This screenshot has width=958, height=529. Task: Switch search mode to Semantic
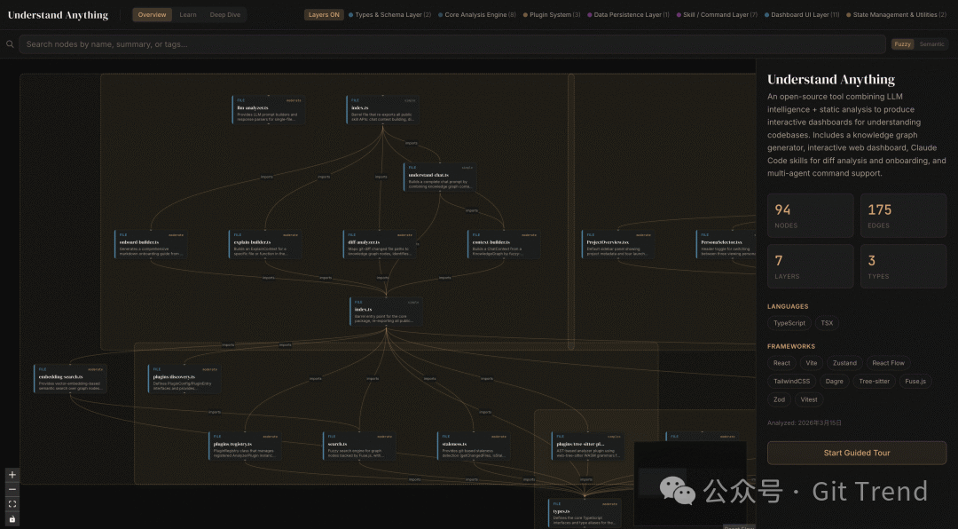pos(931,44)
